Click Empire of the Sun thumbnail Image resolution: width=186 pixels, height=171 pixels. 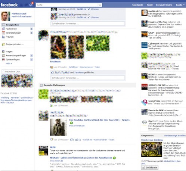click(145, 24)
